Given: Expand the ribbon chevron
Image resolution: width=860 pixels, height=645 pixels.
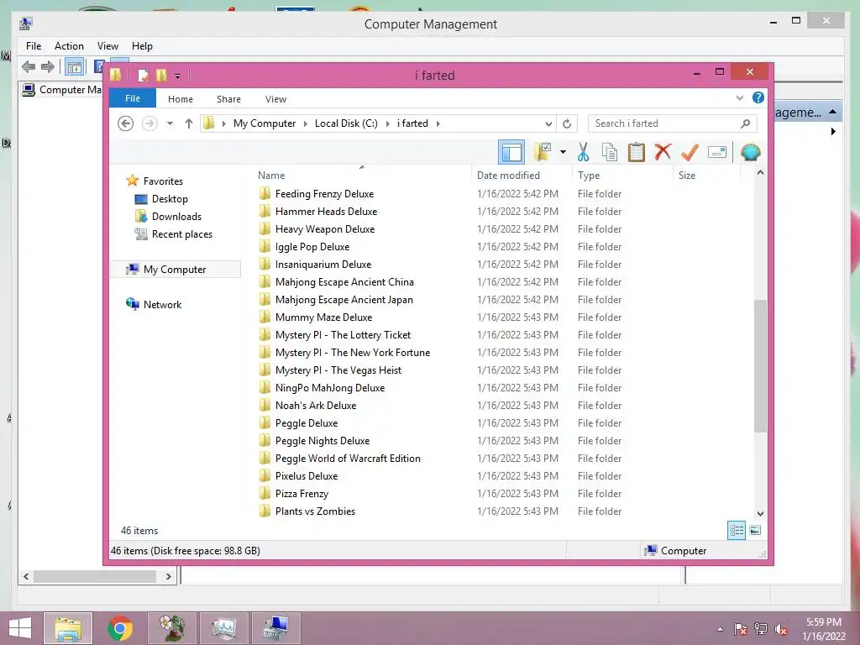Looking at the screenshot, I should pyautogui.click(x=739, y=97).
